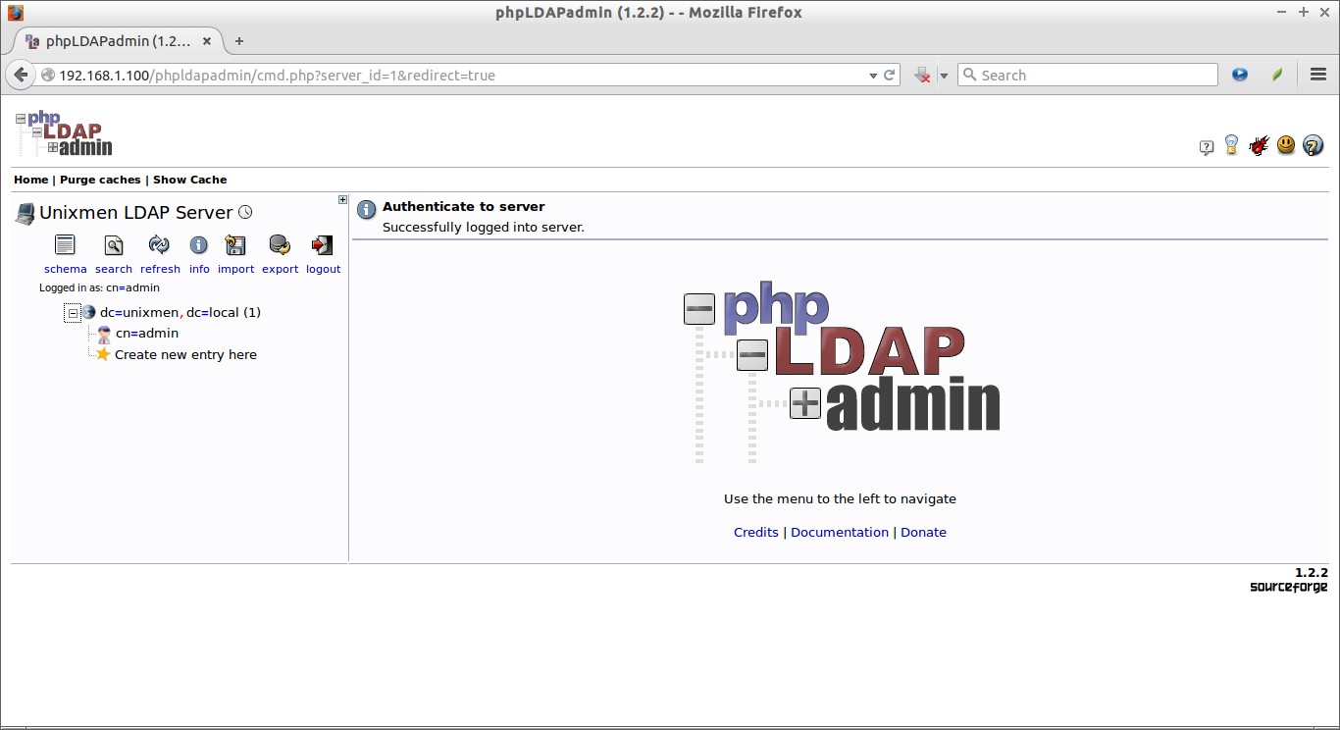This screenshot has height=730, width=1340.
Task: Click Show Cache menu link
Action: point(189,180)
